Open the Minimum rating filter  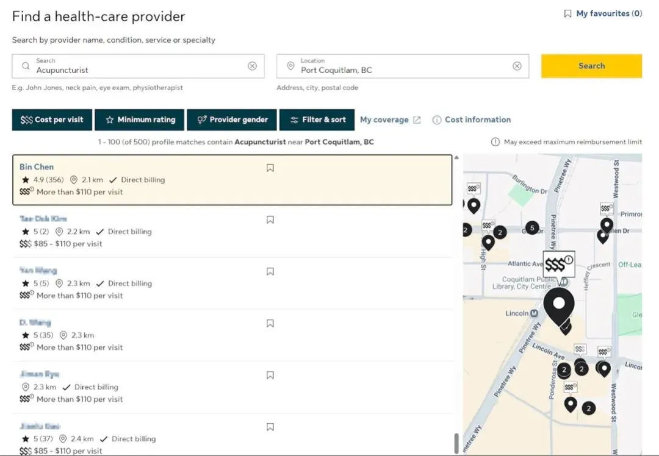[140, 119]
